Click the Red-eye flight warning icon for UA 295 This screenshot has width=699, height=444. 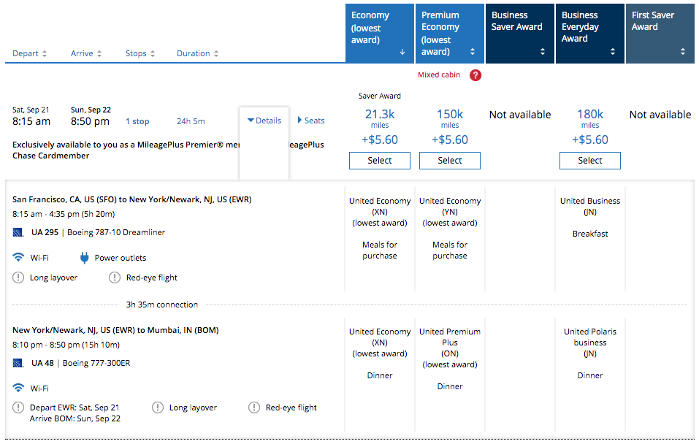[115, 277]
